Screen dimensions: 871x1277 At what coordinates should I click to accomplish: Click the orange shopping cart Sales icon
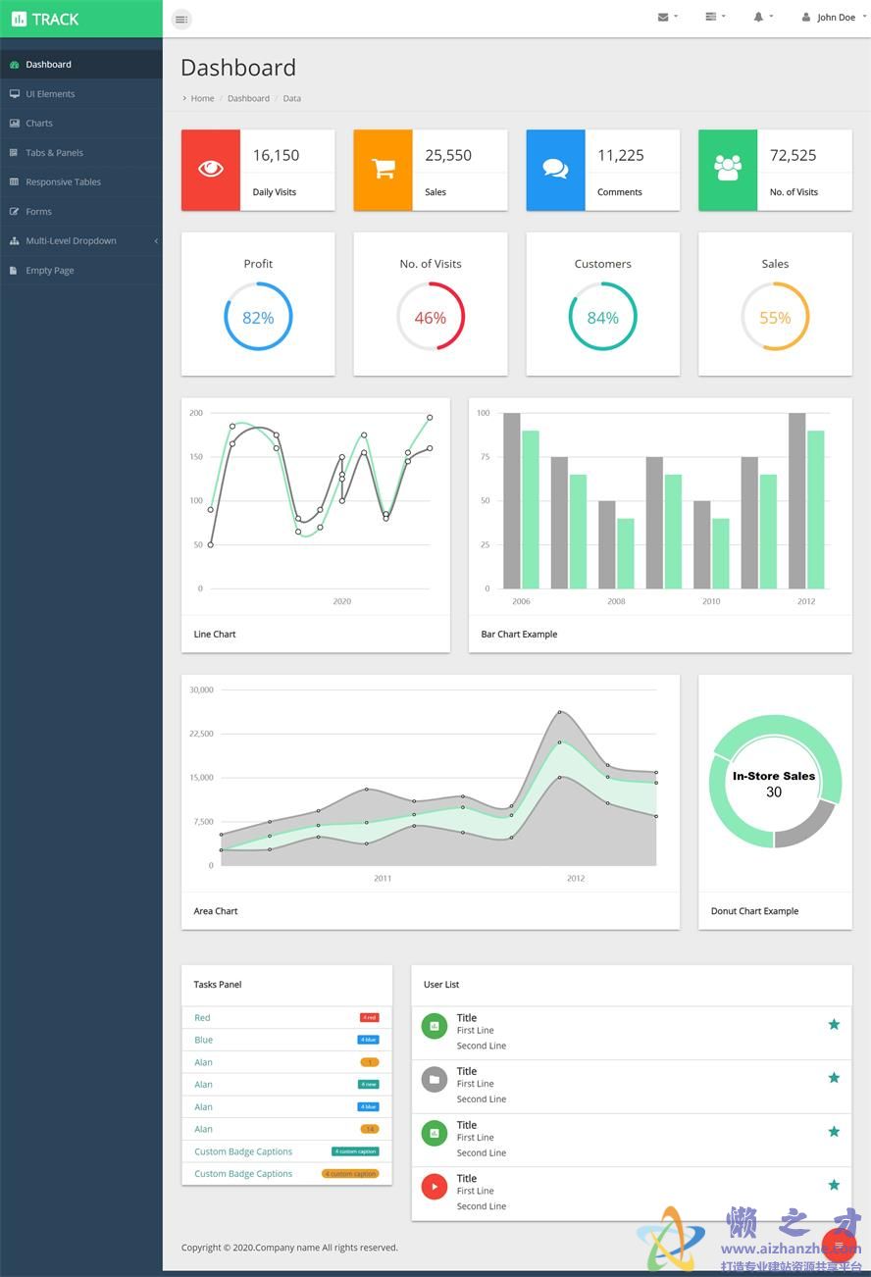[383, 170]
